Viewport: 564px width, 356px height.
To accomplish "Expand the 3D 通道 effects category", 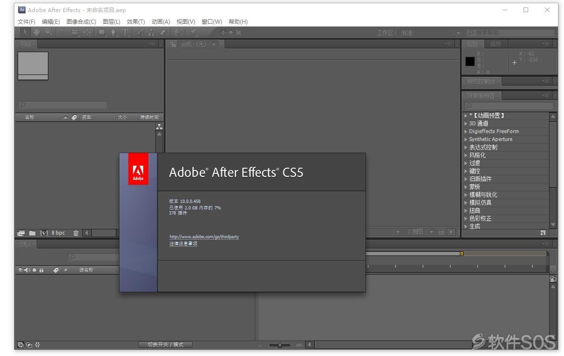I will [x=466, y=123].
